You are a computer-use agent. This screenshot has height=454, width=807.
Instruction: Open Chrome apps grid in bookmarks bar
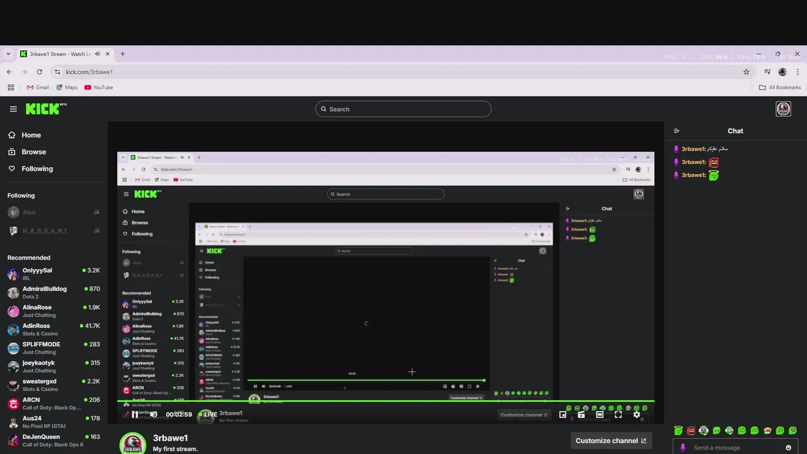(x=11, y=88)
